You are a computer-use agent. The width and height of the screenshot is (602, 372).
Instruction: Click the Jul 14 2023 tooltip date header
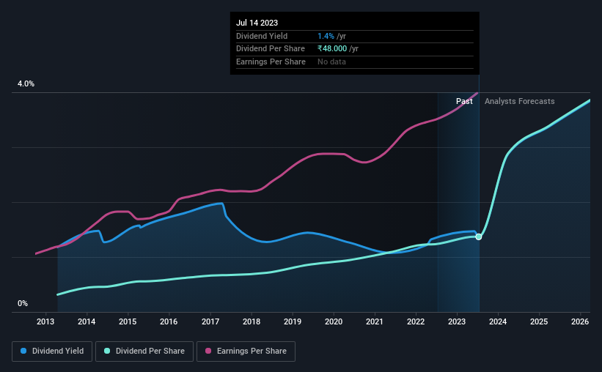[x=257, y=23]
